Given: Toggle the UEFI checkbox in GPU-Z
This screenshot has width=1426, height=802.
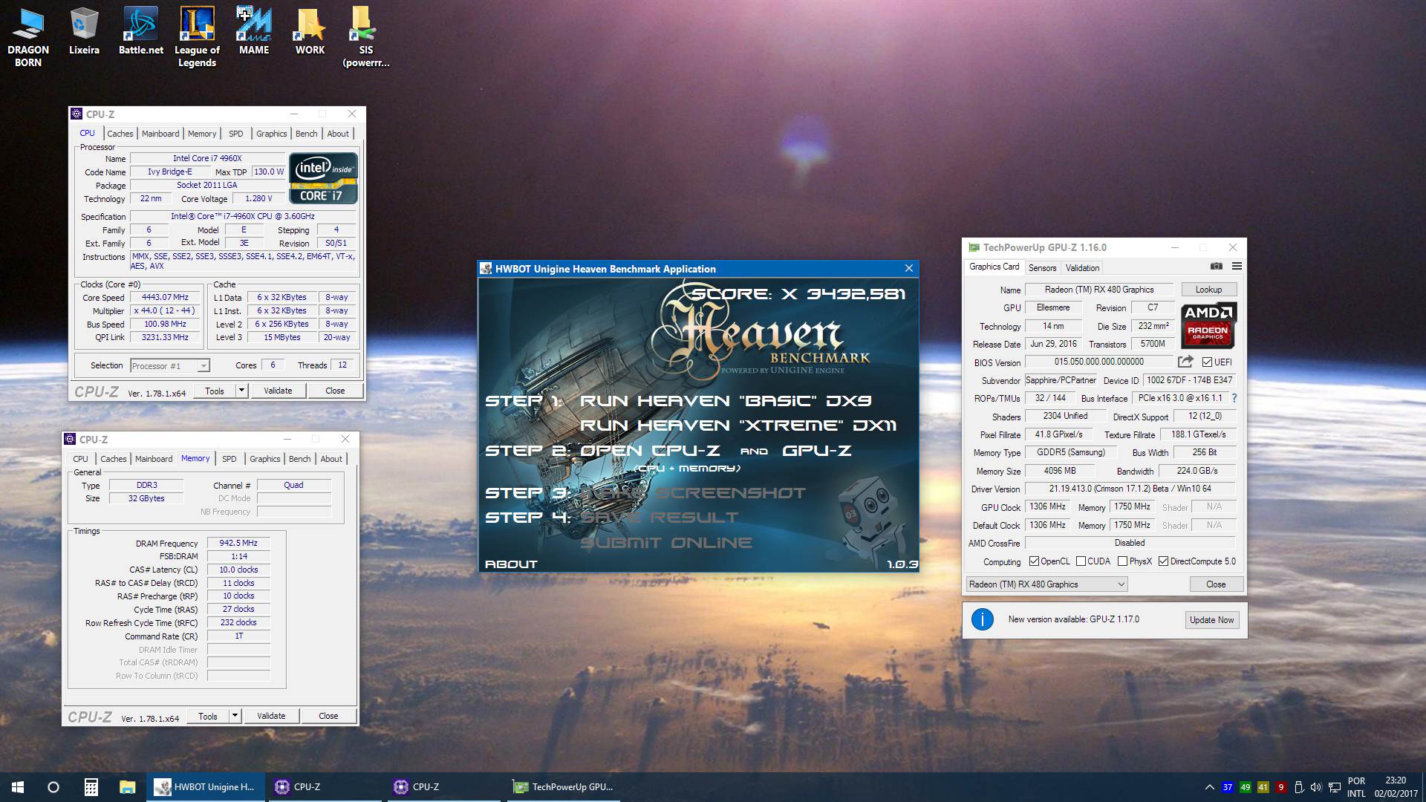Looking at the screenshot, I should coord(1207,362).
